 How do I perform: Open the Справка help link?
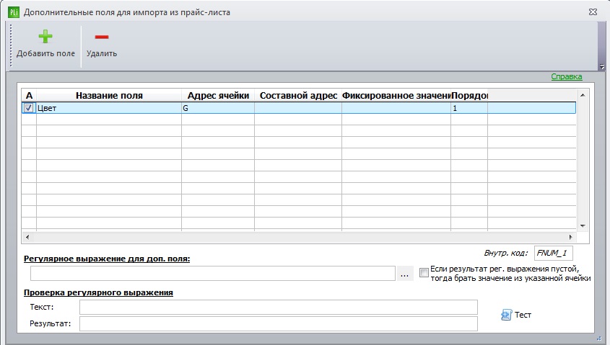[567, 76]
